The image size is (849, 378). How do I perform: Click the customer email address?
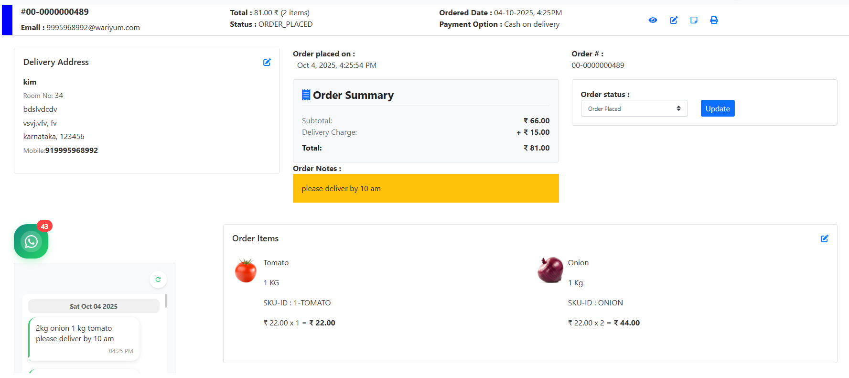[x=93, y=28]
